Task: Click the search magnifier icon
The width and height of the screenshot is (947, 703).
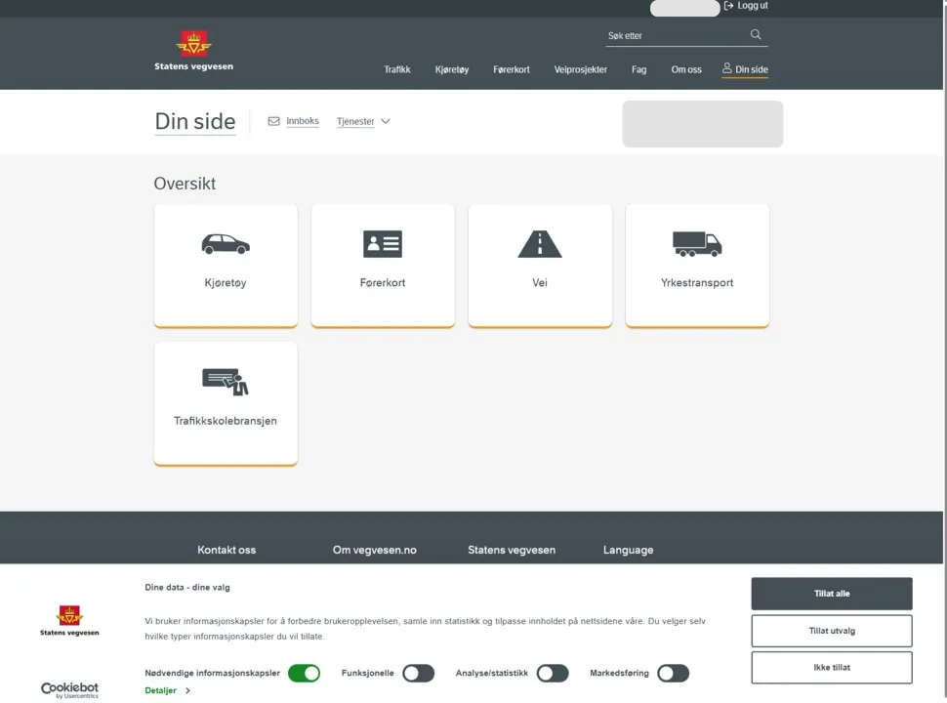Action: click(x=756, y=35)
